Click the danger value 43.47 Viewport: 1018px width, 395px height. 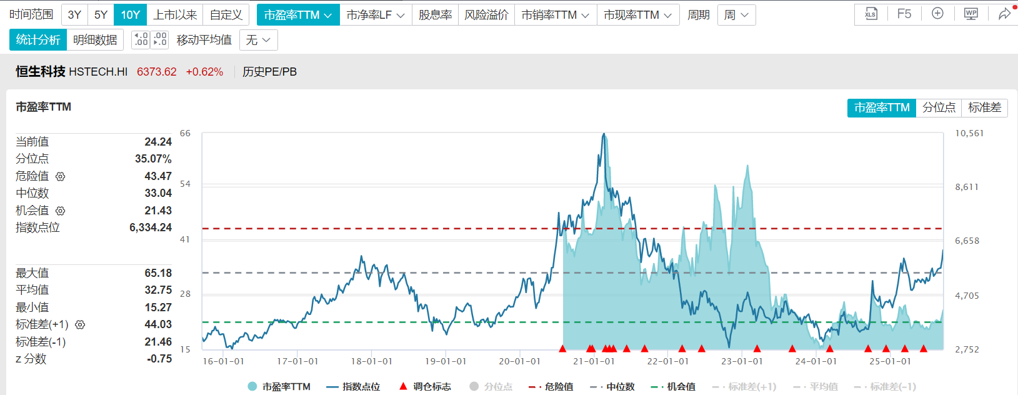pyautogui.click(x=158, y=176)
